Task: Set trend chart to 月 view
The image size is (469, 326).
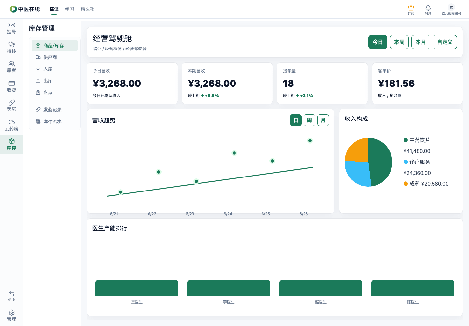Action: tap(323, 120)
